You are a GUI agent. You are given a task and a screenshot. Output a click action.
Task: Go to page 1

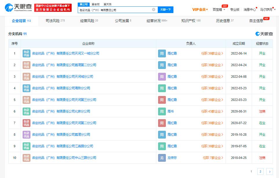pyautogui.click(x=251, y=172)
